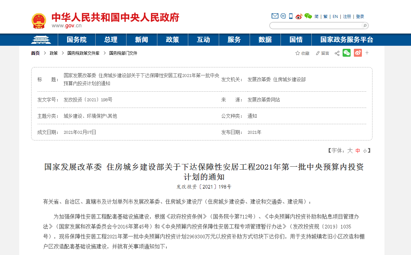Click the 收藏 star icon
Viewport: 411px width, 255px height.
pos(298,53)
